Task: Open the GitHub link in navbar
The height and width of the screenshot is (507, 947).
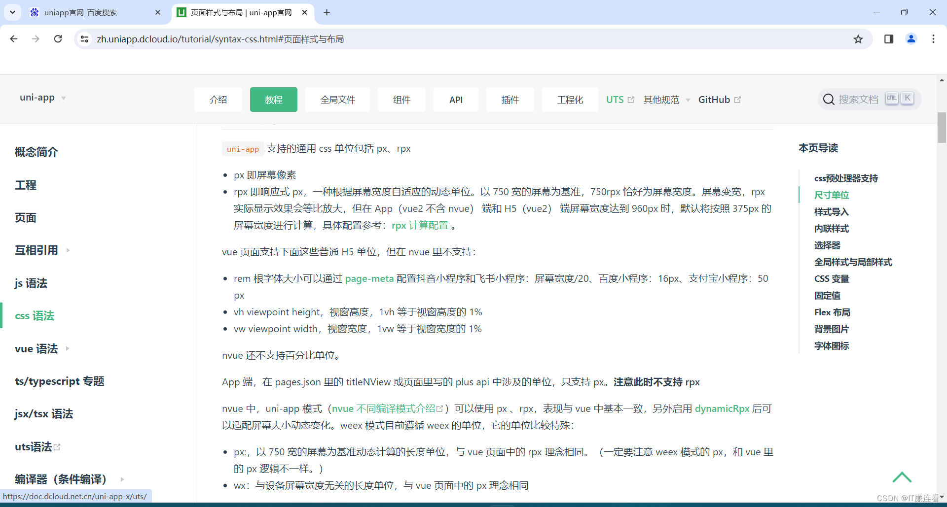Action: [714, 100]
